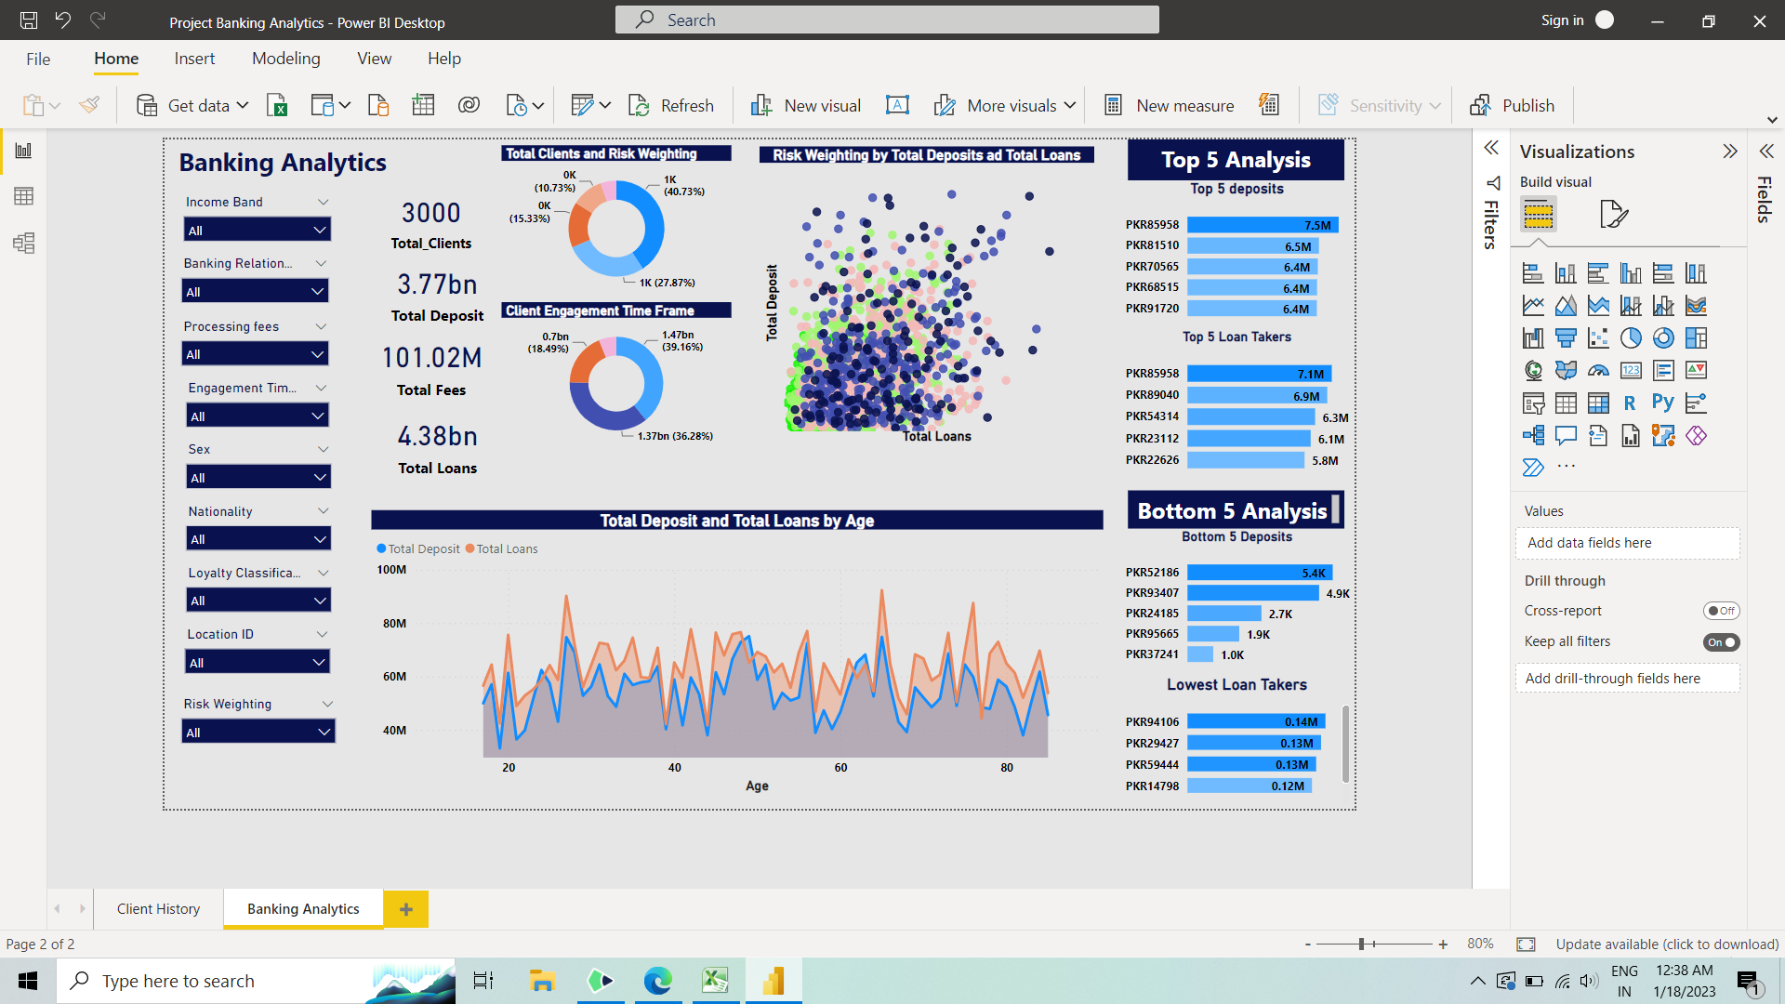The width and height of the screenshot is (1785, 1004).
Task: Turn on Cross-report drill through
Action: click(1721, 611)
